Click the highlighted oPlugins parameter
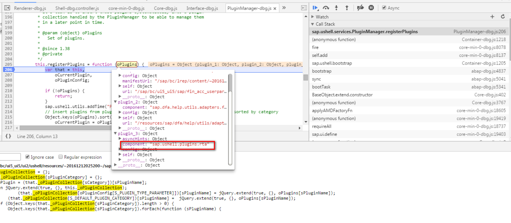Image resolution: width=511 pixels, height=223 pixels. pos(127,64)
